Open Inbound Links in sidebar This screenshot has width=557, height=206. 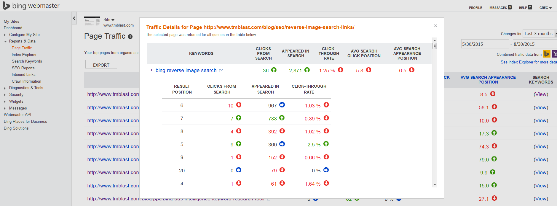point(24,75)
